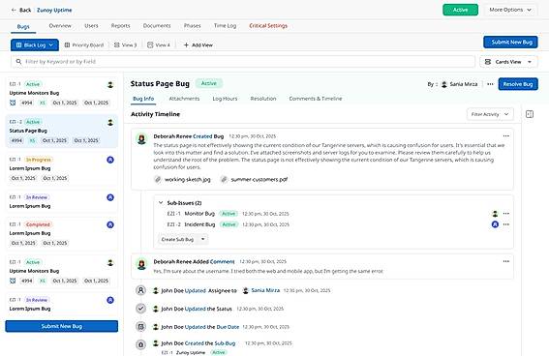Click Deborah Renee avatar on Added Comment
Image resolution: width=549 pixels, height=356 pixels.
(141, 264)
